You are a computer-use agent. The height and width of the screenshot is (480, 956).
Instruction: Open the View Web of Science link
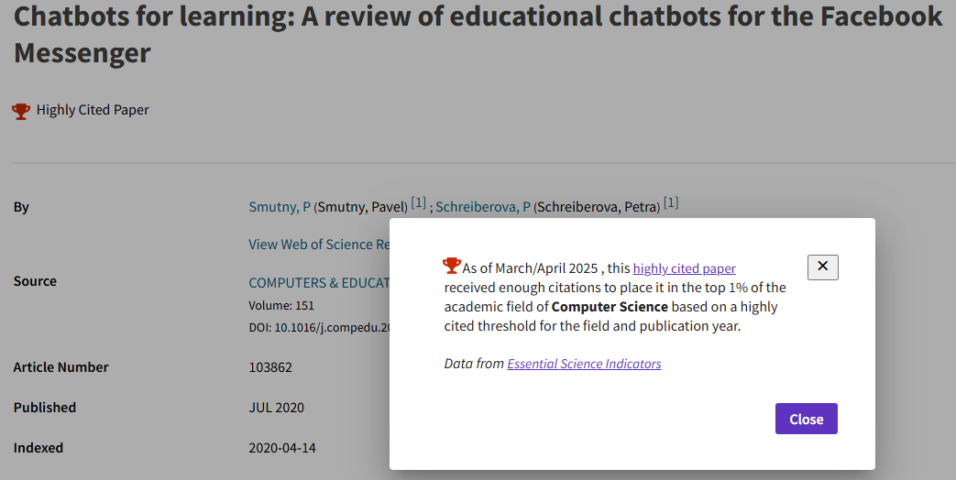click(x=319, y=245)
